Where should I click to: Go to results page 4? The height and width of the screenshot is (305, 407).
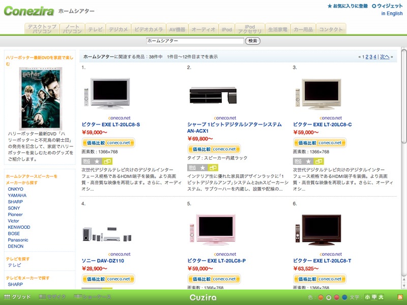tap(374, 57)
